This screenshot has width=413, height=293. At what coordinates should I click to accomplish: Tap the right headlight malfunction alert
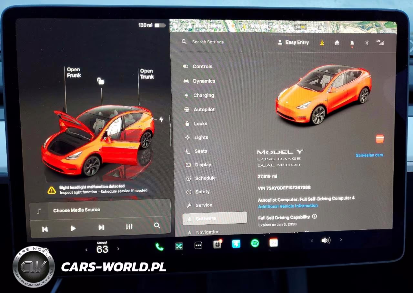(x=98, y=189)
